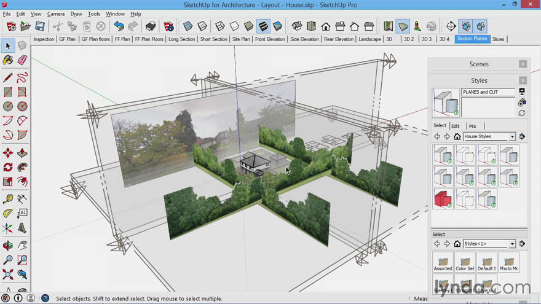Toggle display of section planes
The image size is (541, 304).
click(466, 26)
